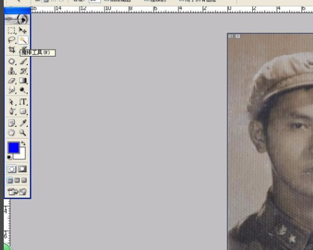Viewport: 313px width, 250px height.
Task: Swap foreground and background colors
Action: [x=23, y=144]
